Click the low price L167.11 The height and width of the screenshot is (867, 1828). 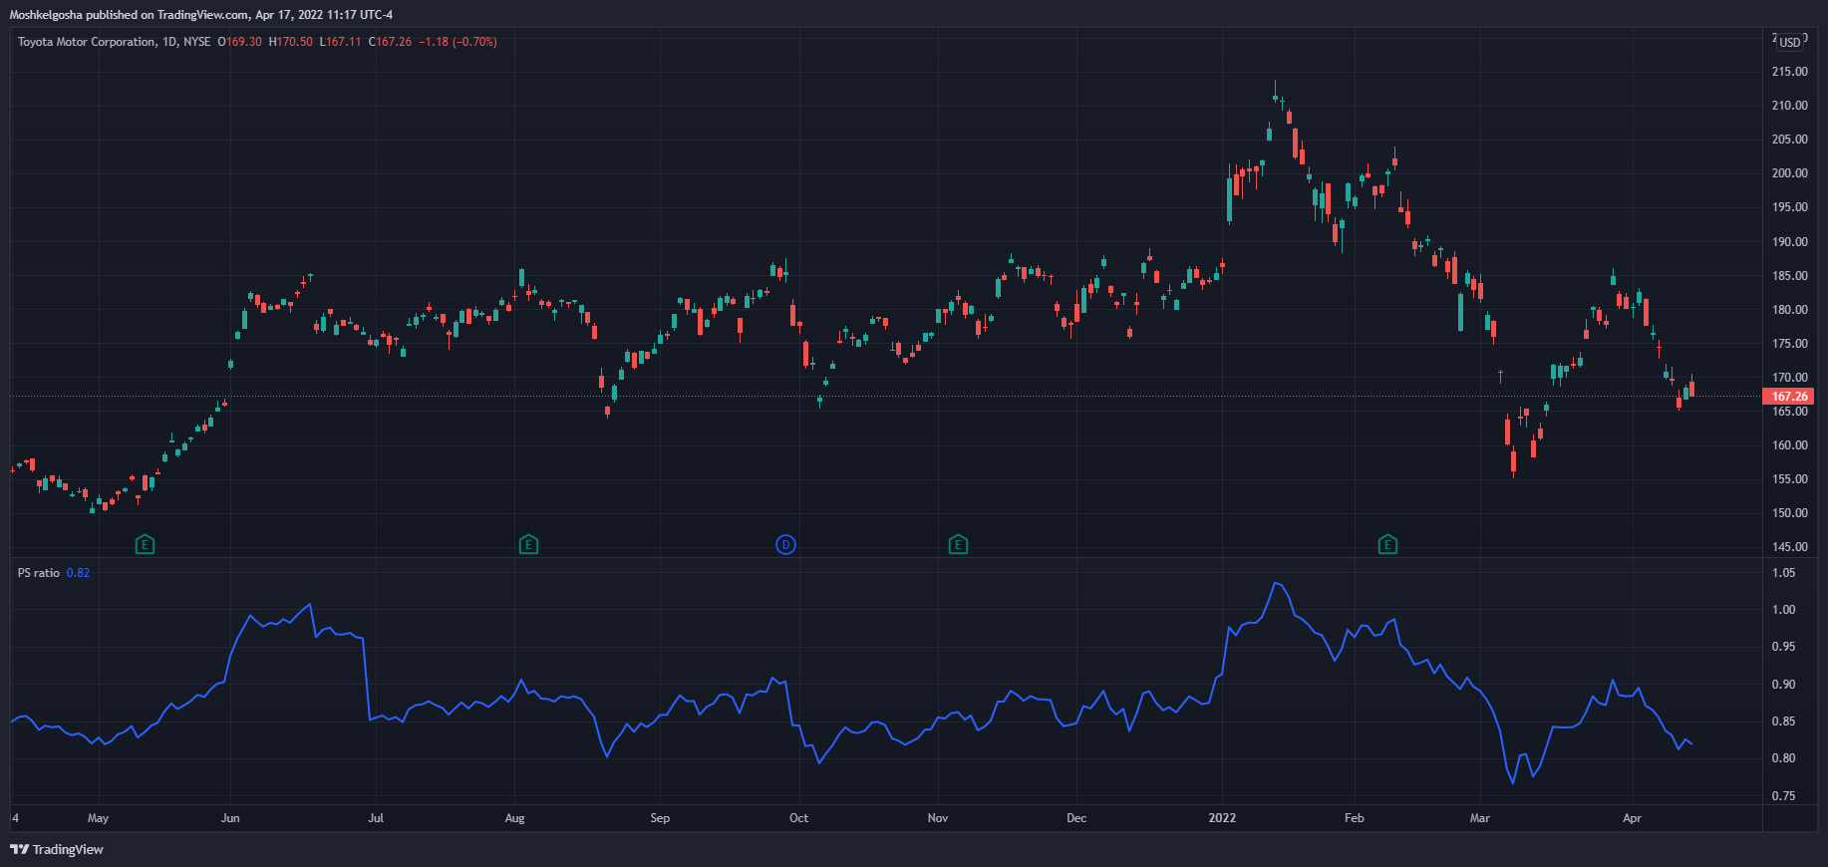click(x=340, y=42)
